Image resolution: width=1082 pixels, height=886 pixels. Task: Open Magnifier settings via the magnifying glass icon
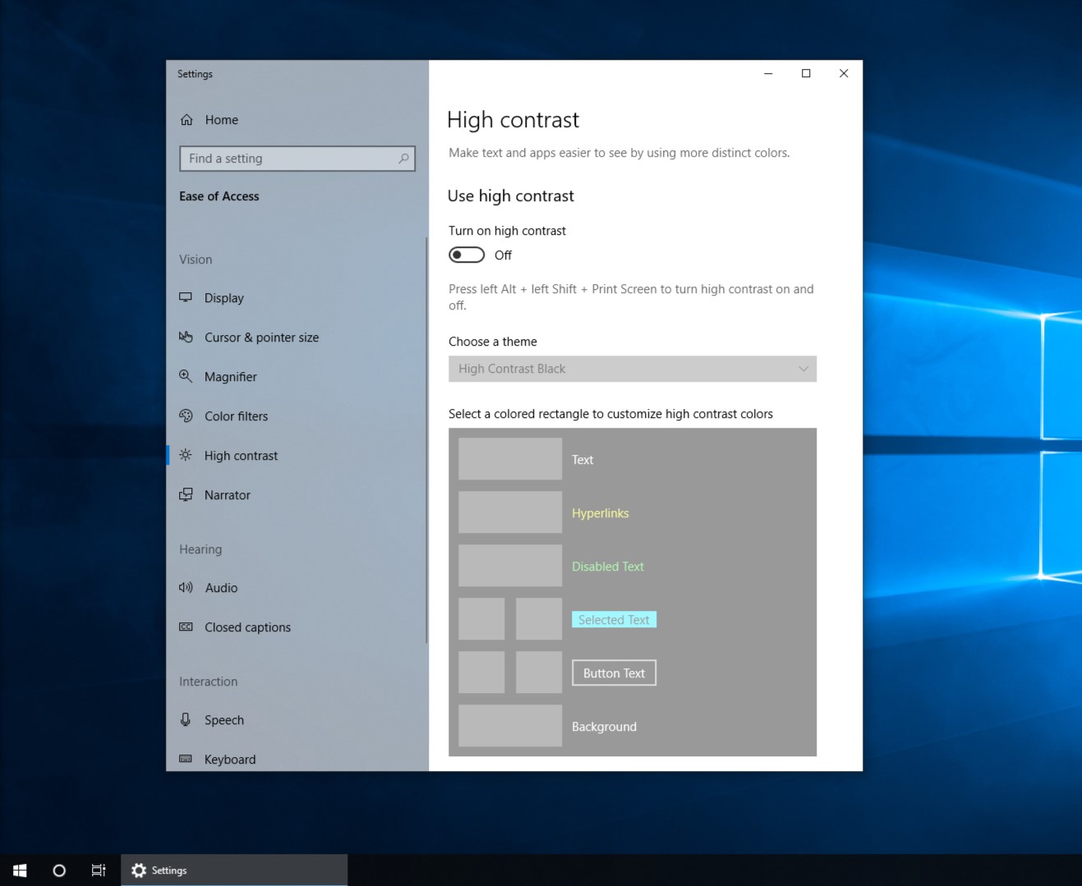click(x=186, y=376)
